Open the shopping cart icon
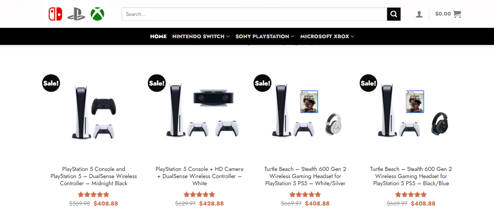The width and height of the screenshot is (494, 219). click(x=457, y=14)
